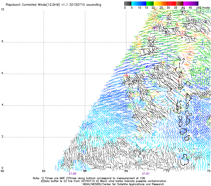Click the '21:50' purple time label
The width and height of the screenshot is (211, 186).
(x=72, y=174)
